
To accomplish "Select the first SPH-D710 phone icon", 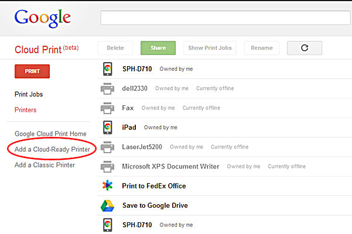I will click(108, 69).
